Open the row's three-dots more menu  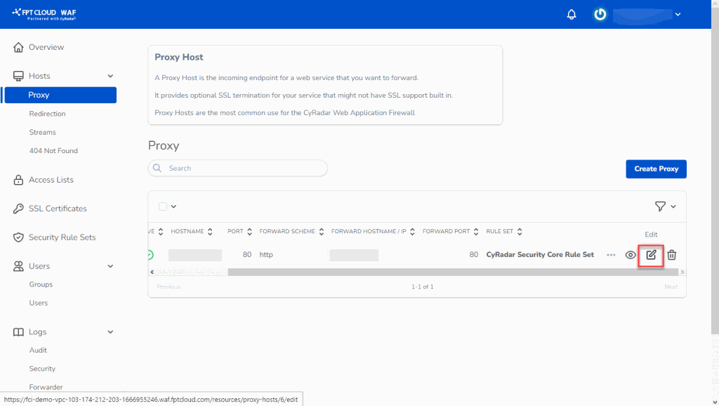[611, 255]
